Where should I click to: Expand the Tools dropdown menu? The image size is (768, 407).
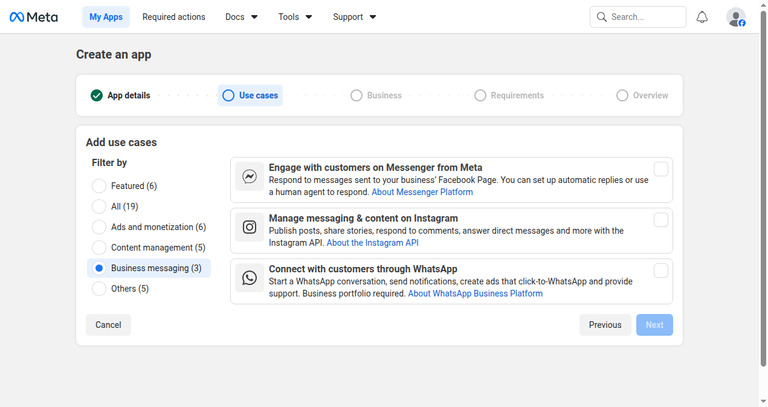295,17
